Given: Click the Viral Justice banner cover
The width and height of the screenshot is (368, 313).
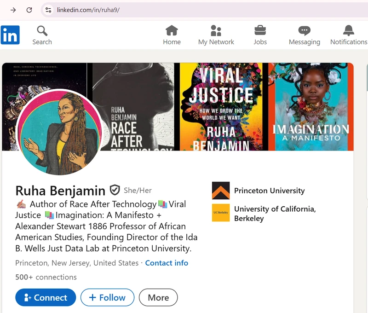Looking at the screenshot, I should coord(221,107).
